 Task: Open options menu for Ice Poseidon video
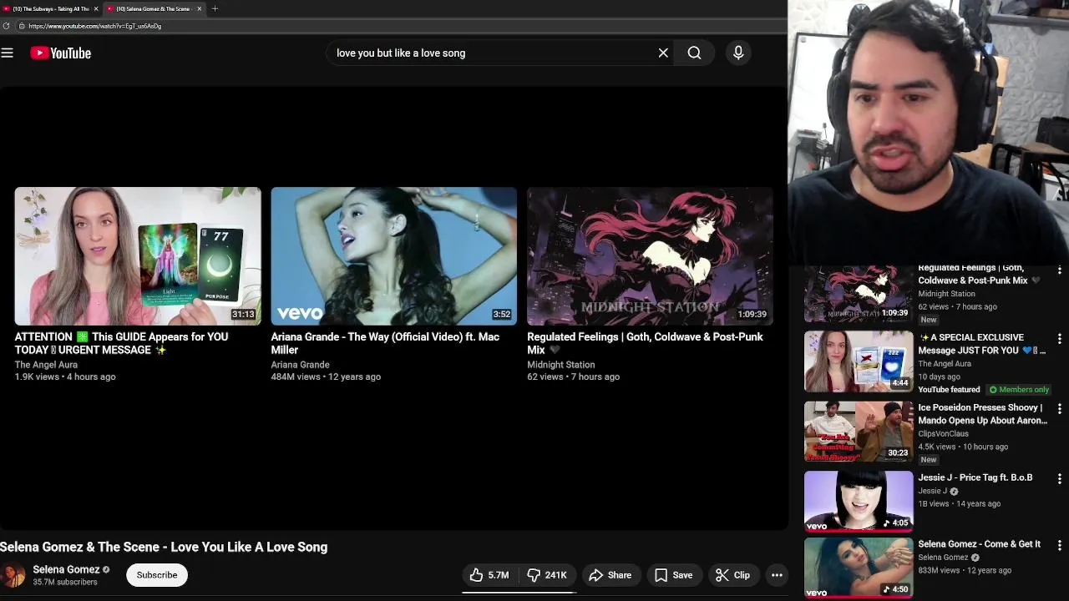[1059, 409]
